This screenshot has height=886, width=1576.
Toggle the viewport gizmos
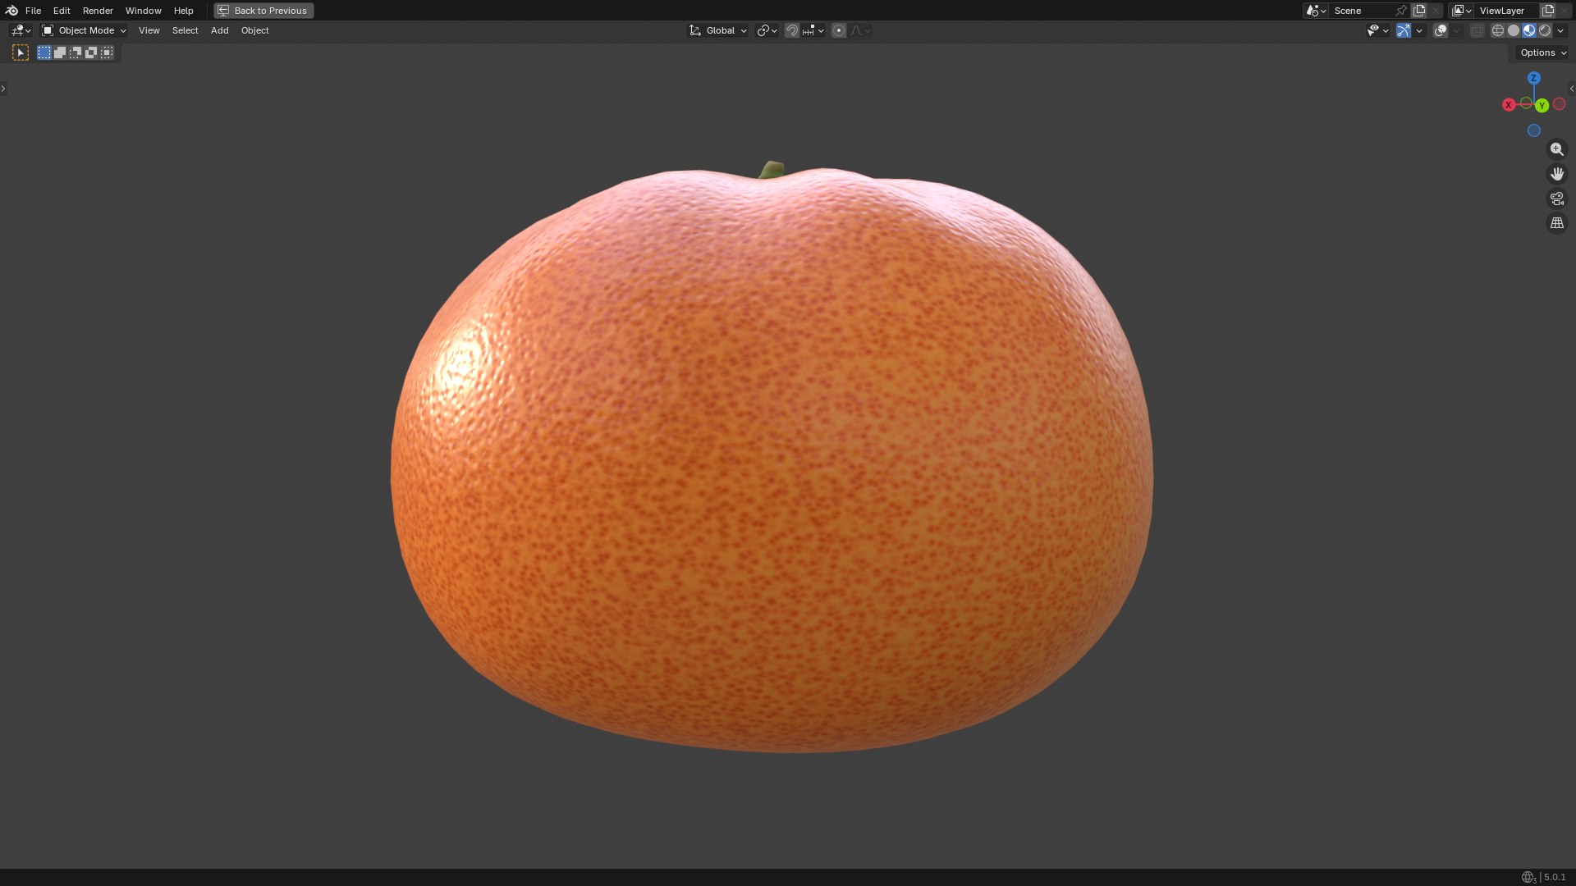click(x=1404, y=30)
